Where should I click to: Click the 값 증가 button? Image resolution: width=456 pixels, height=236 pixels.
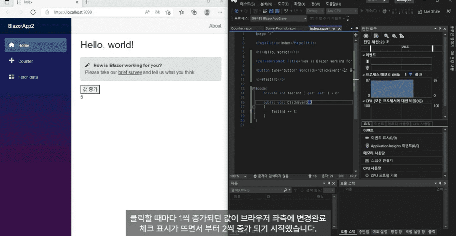[x=90, y=89]
